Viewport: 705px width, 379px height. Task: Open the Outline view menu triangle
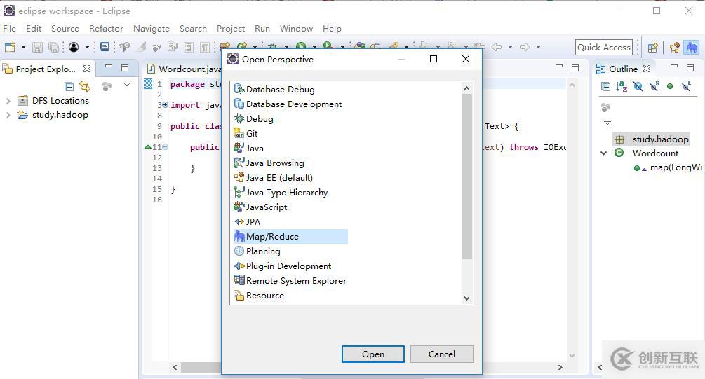(607, 123)
